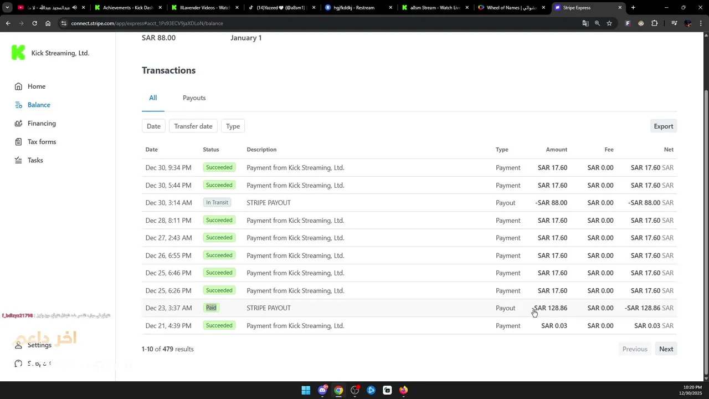Image resolution: width=709 pixels, height=399 pixels.
Task: Open the Type filter
Action: pos(233,126)
